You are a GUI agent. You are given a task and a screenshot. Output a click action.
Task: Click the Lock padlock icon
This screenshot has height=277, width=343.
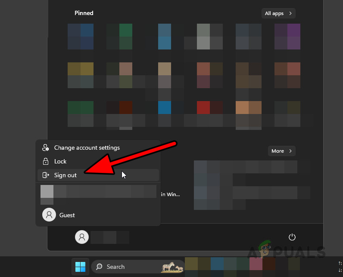(x=46, y=161)
